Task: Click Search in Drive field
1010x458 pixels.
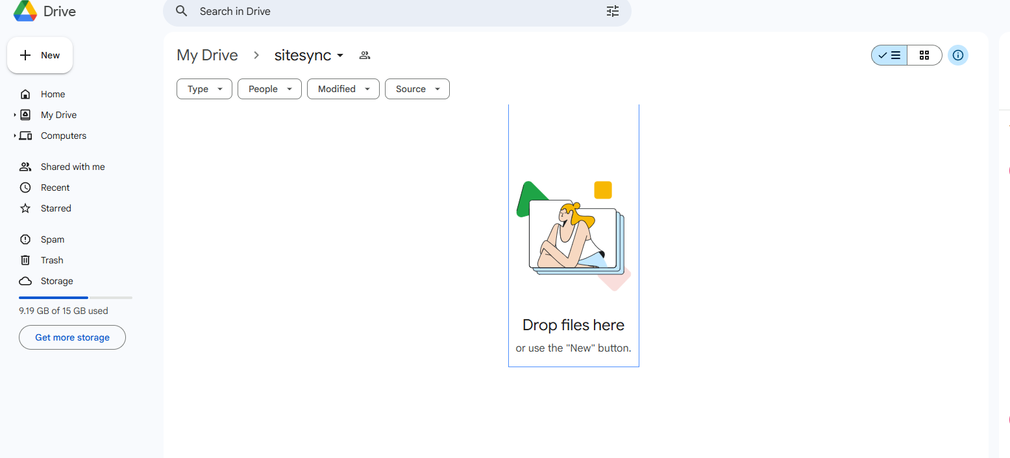Action: [x=397, y=11]
